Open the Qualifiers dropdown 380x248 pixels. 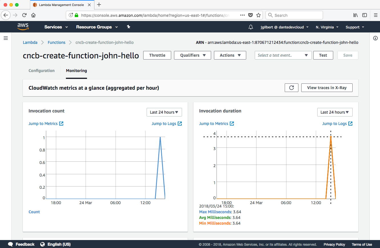pos(193,55)
